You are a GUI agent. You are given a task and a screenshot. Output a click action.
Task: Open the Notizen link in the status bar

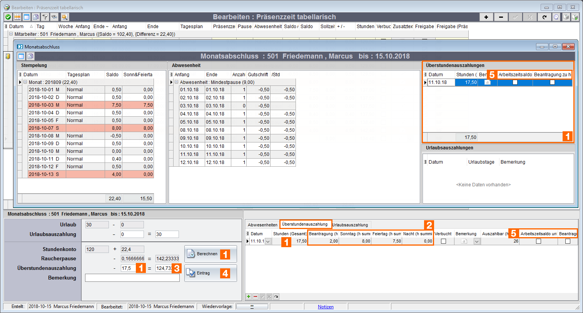[x=326, y=307]
